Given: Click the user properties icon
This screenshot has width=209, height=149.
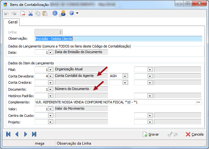Looking at the screenshot, I should pos(62,13).
